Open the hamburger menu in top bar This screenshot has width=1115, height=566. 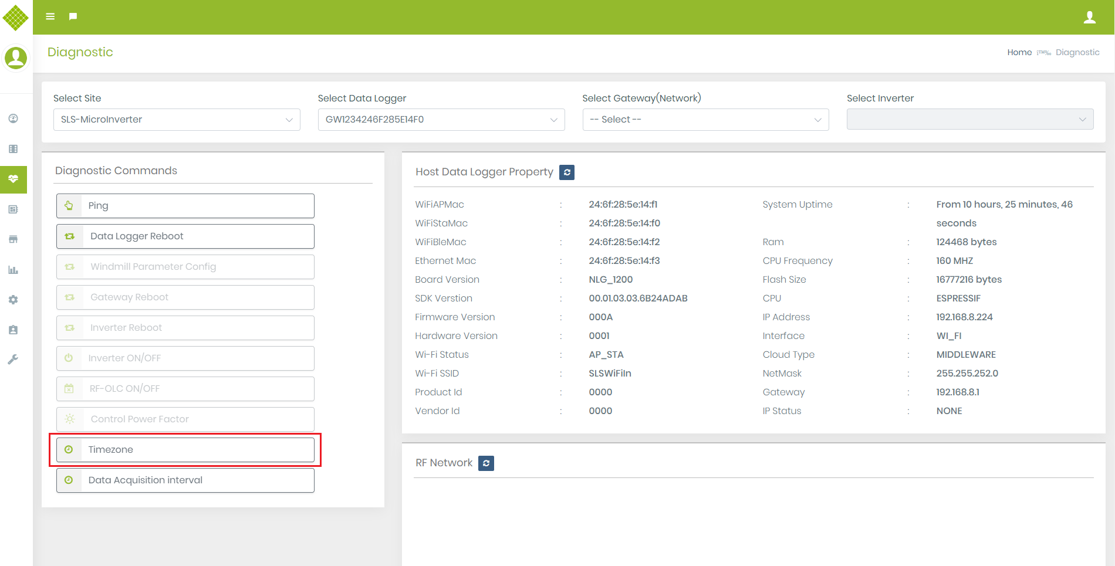pos(50,16)
